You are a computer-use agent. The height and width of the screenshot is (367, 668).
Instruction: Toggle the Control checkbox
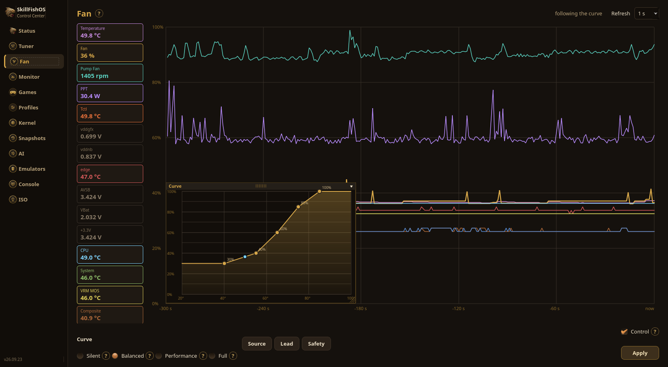tap(624, 331)
